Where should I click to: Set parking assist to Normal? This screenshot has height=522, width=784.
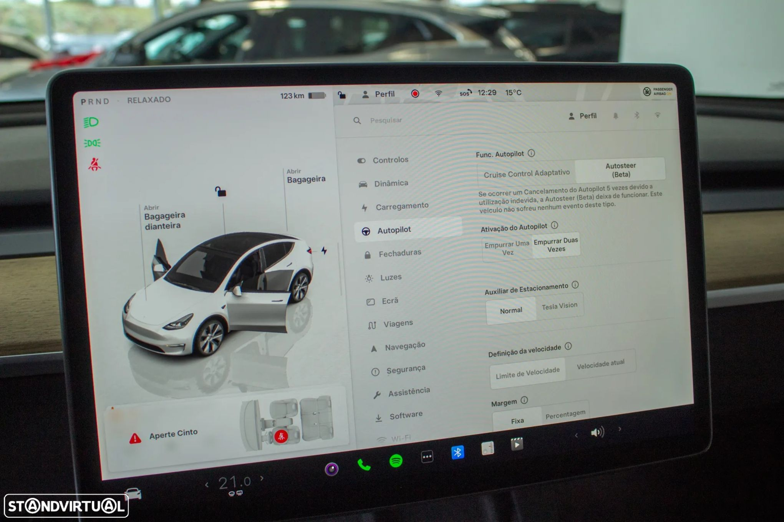click(511, 311)
